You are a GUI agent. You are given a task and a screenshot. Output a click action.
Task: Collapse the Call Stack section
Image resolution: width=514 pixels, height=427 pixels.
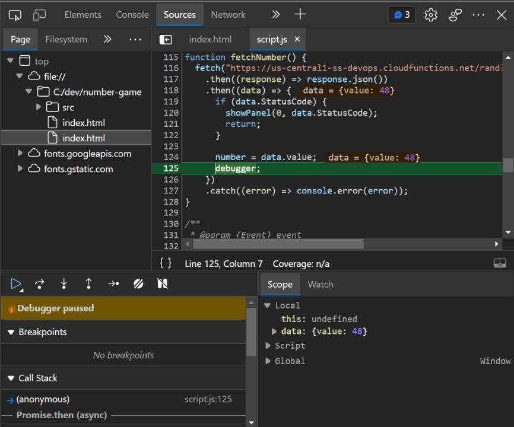click(11, 378)
